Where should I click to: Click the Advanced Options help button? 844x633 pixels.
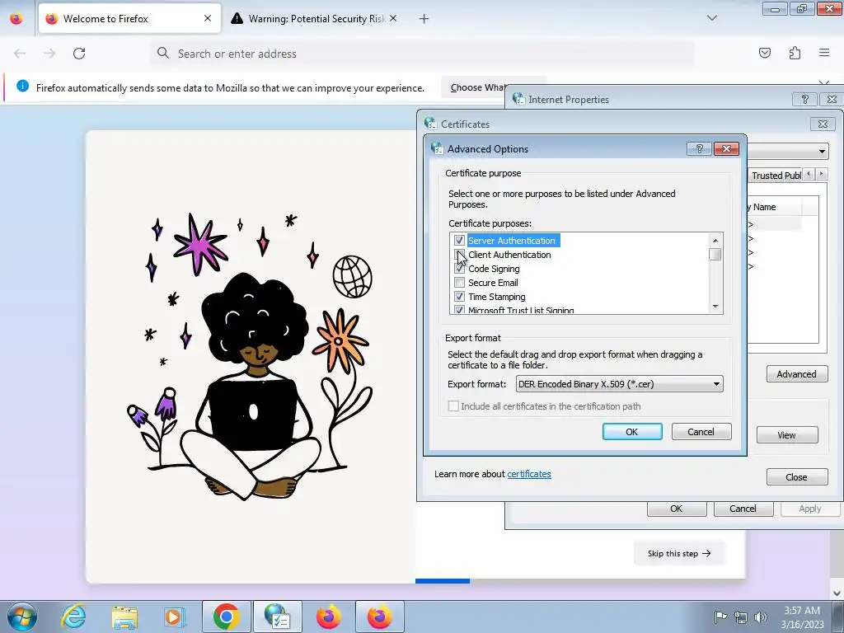(x=699, y=149)
